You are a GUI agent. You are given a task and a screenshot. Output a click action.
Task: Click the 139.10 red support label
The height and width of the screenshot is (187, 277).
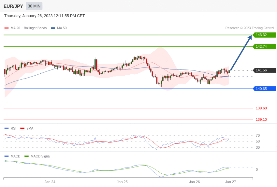pos(261,119)
